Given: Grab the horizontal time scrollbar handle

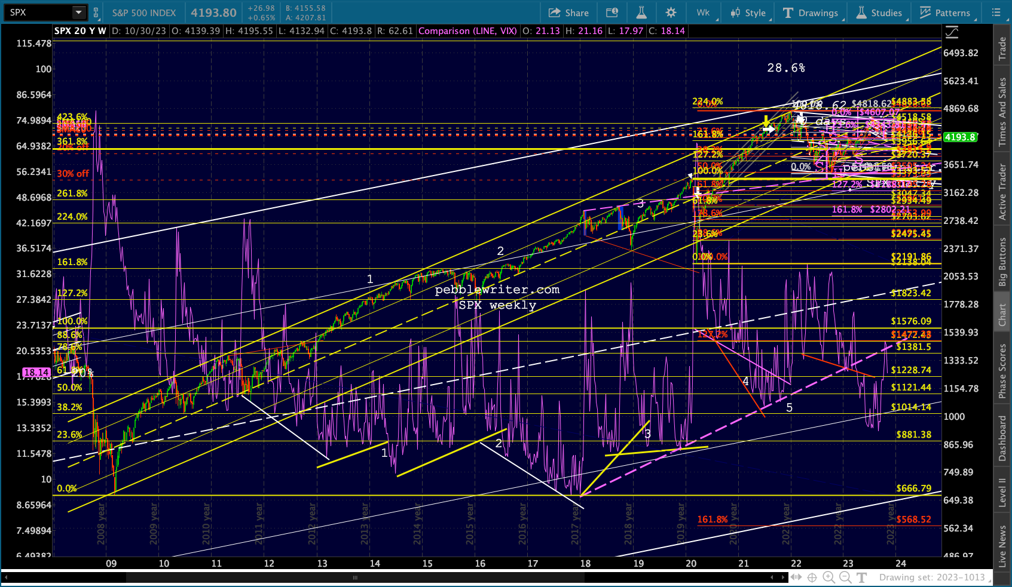Looking at the screenshot, I should click(355, 577).
